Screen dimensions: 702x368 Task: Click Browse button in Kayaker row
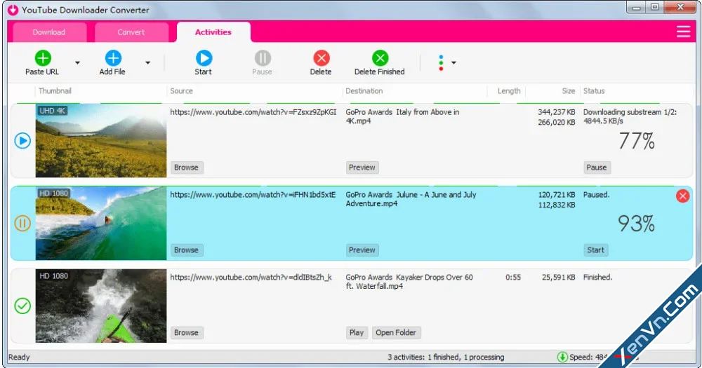click(186, 333)
